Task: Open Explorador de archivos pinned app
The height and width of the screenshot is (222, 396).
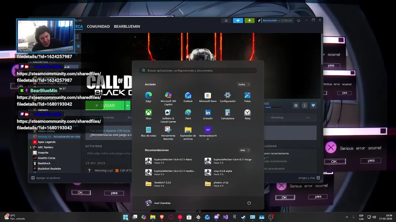Action: (188, 134)
